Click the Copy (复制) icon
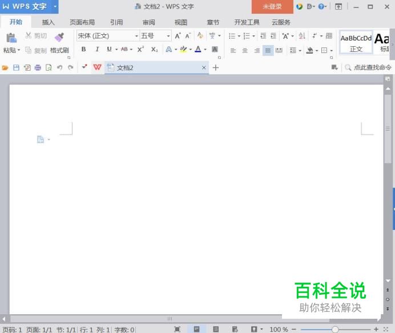Screen dimensions: 395x333 click(28, 50)
